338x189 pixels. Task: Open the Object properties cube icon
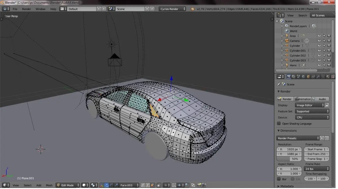coord(308,77)
